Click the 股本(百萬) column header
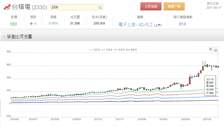Image resolution: width=224 pixels, height=126 pixels. (99, 17)
